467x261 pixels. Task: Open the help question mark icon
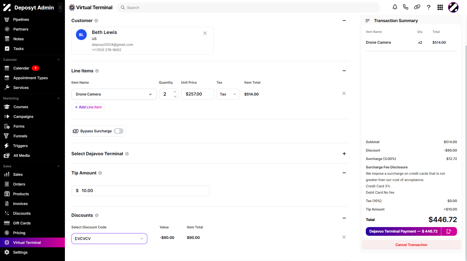point(429,7)
